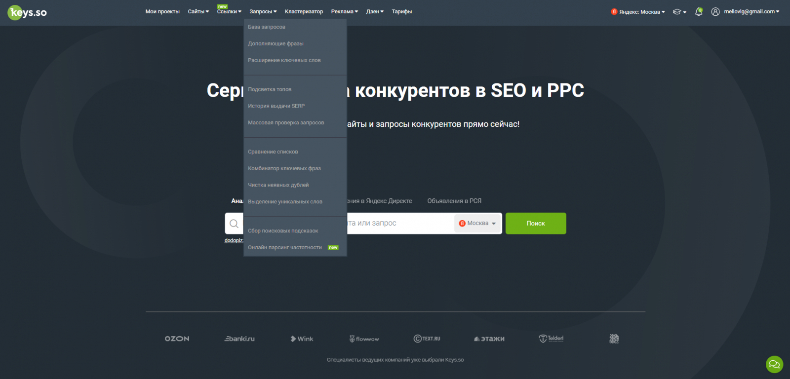
Task: Click the Telderi logo
Action: (551, 339)
